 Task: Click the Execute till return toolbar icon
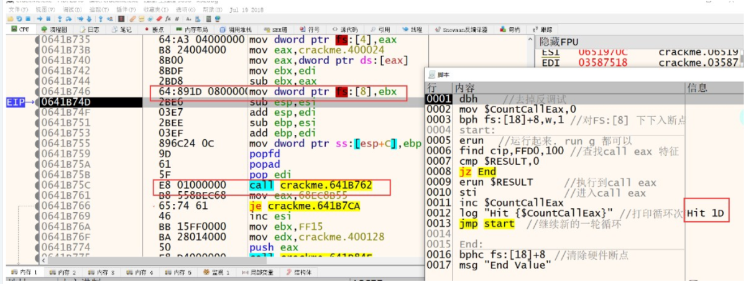coord(101,19)
